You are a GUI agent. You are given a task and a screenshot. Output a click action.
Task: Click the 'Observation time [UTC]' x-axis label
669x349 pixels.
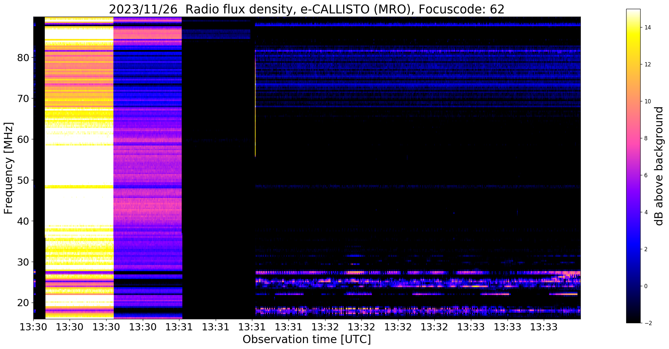tap(307, 340)
